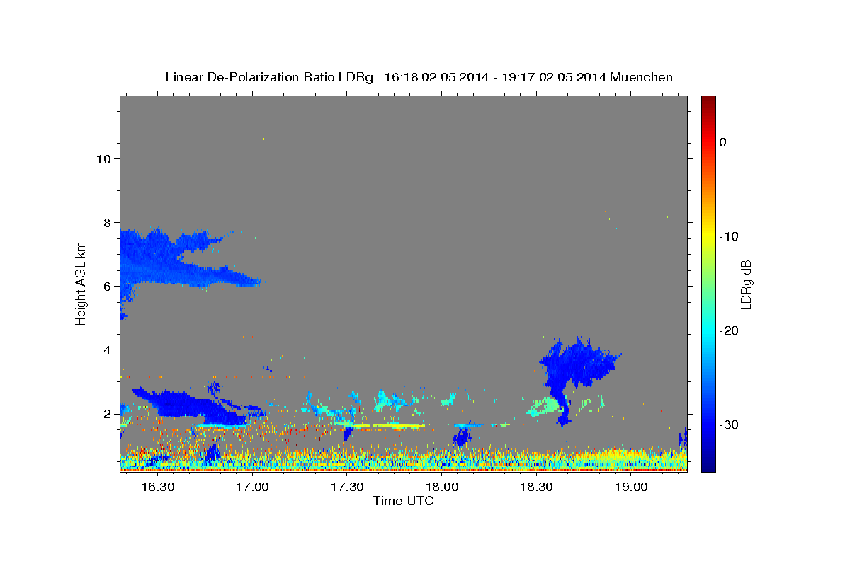Click the 16:30 time tick label

[157, 487]
